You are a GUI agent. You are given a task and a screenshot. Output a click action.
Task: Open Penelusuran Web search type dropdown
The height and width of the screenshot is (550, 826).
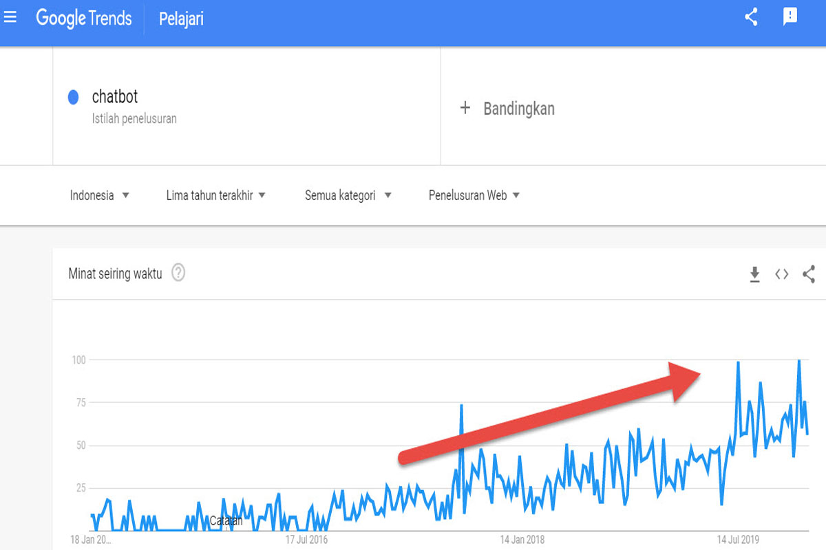474,195
